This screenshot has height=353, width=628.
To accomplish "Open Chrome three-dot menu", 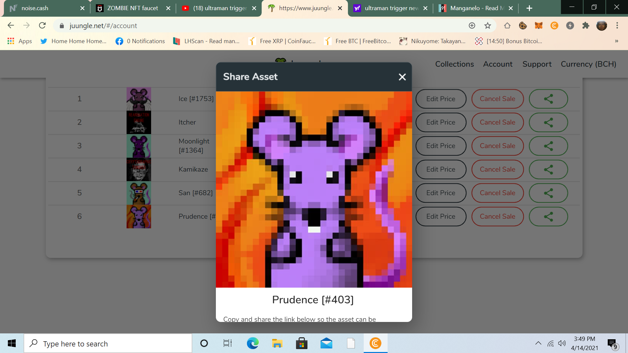I will (617, 25).
